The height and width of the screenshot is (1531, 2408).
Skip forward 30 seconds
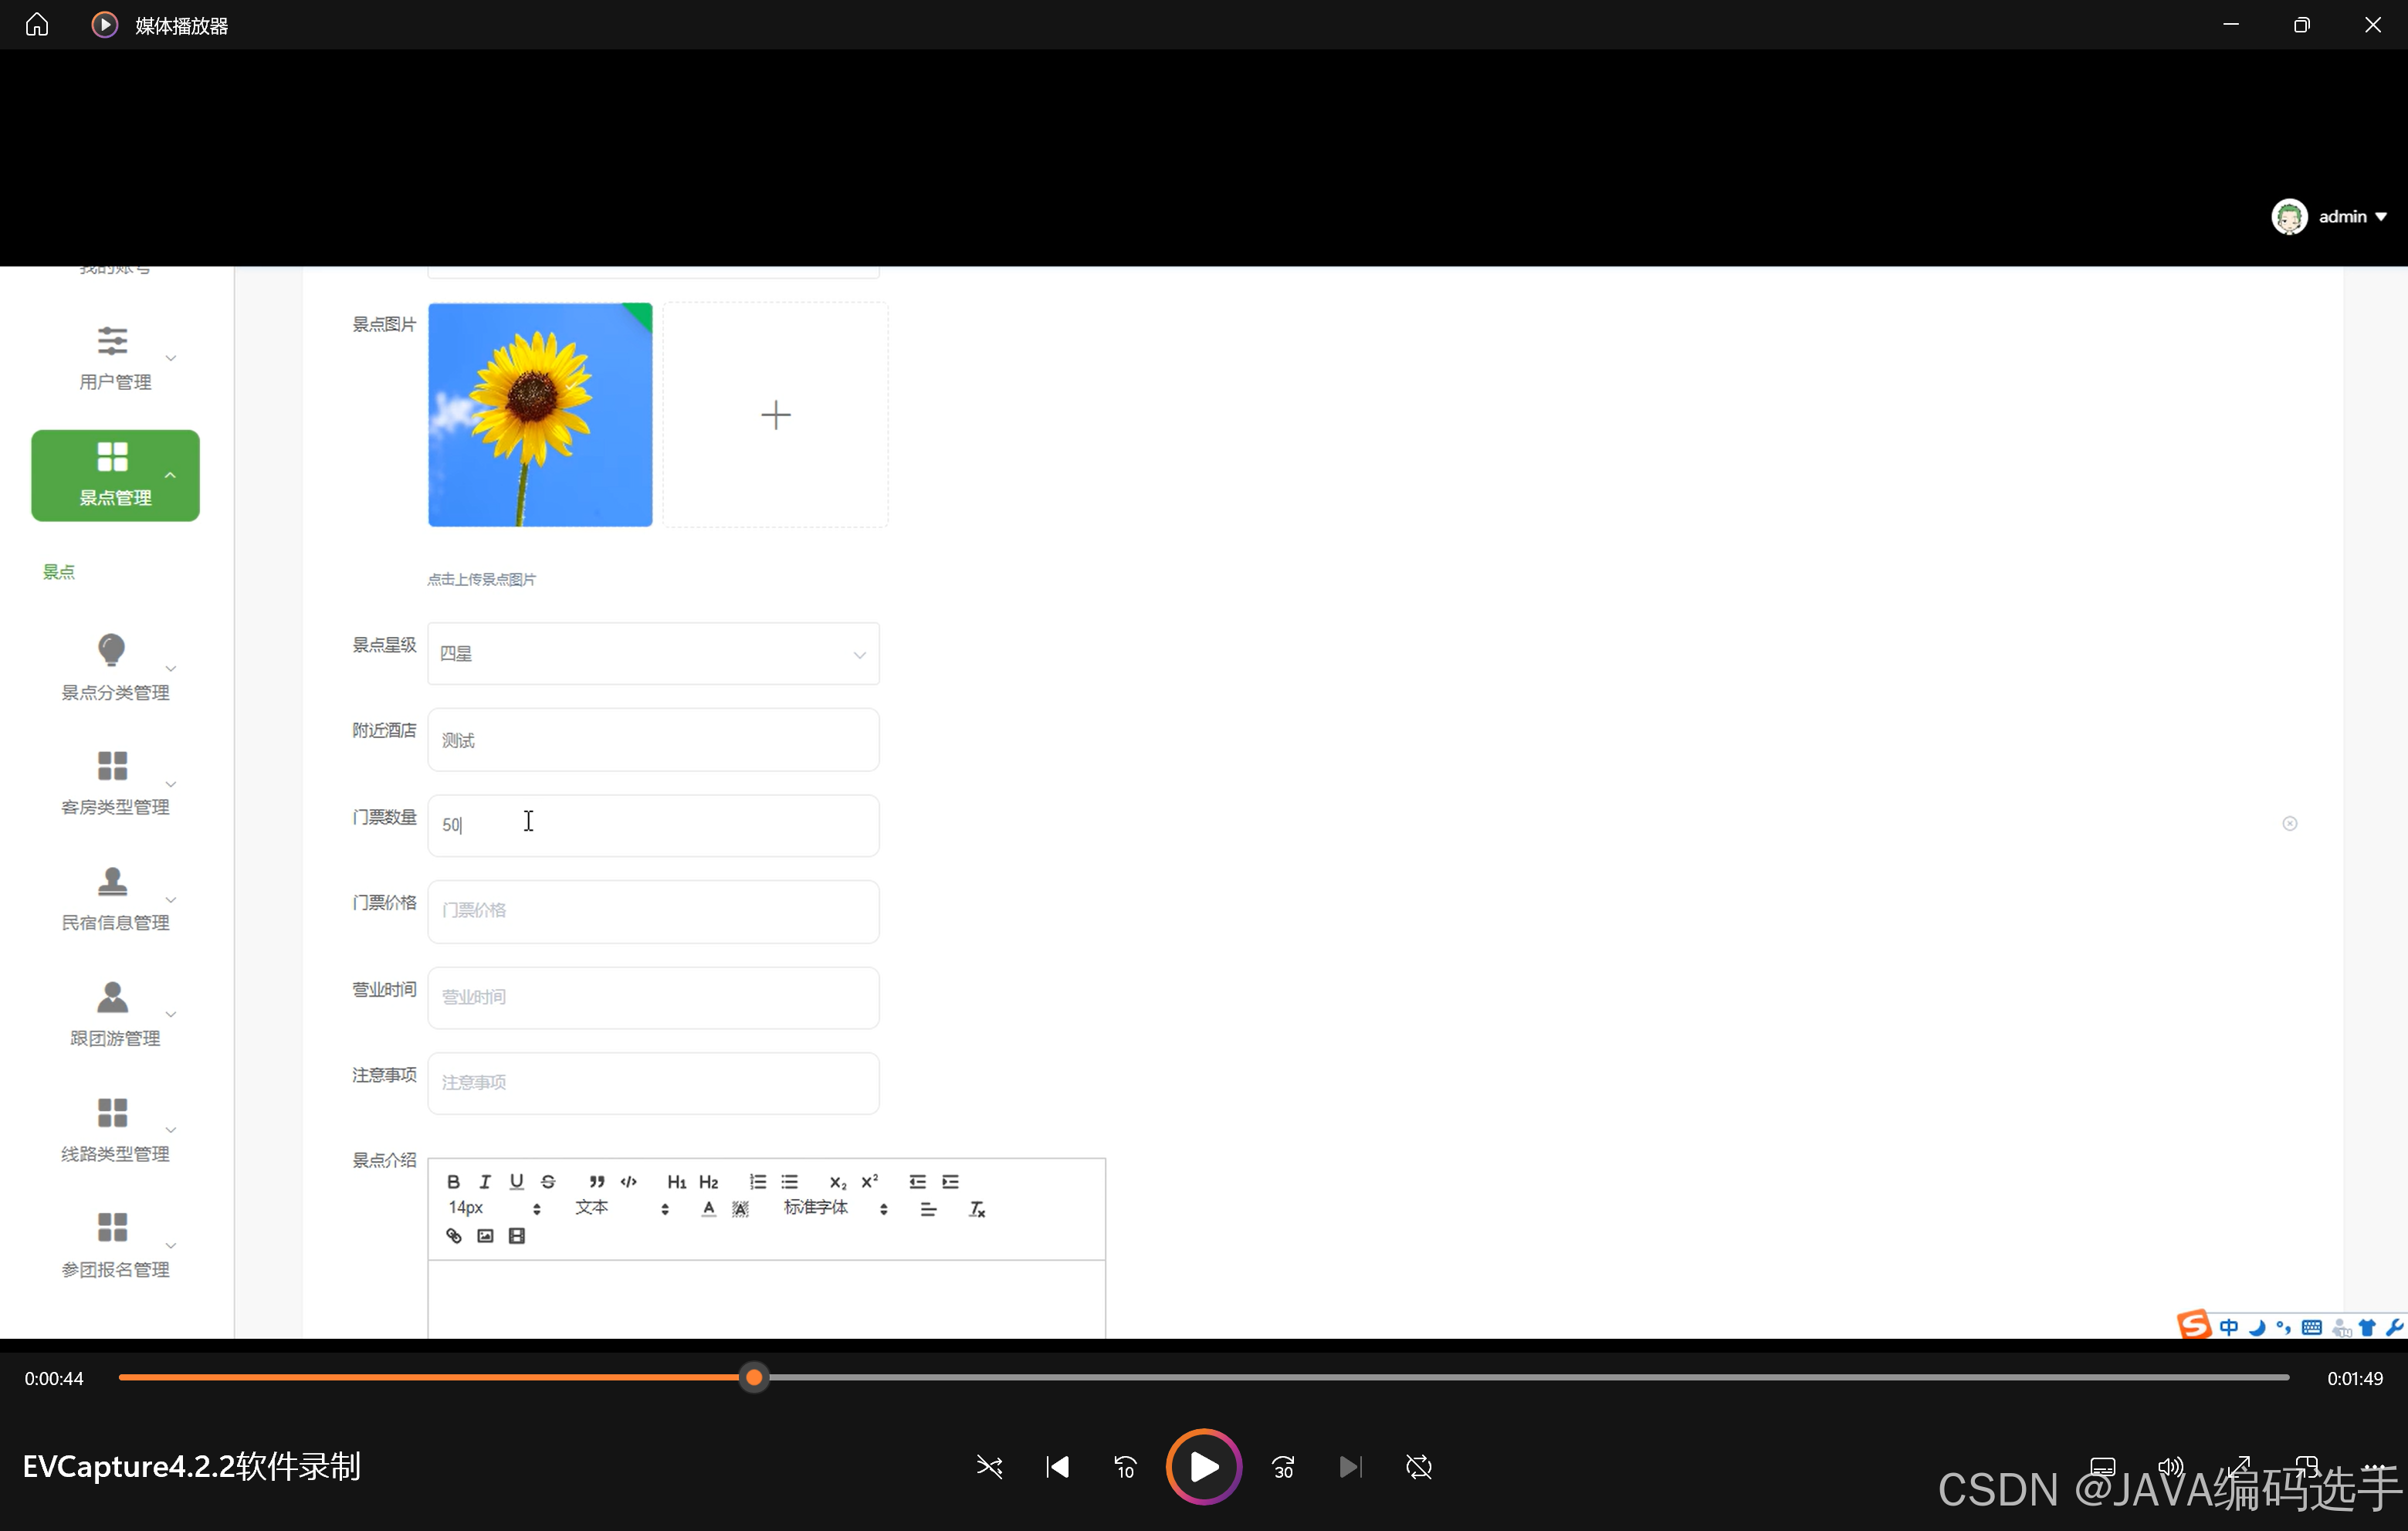[x=1283, y=1466]
